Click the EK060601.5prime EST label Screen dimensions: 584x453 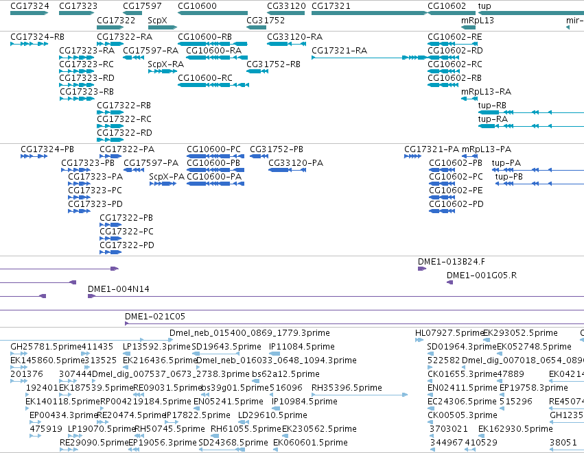point(310,443)
